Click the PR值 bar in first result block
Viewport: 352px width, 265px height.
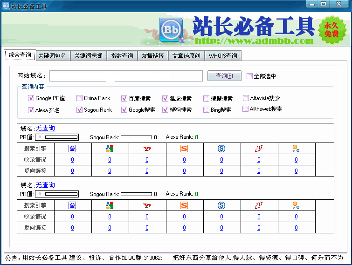[57, 137]
